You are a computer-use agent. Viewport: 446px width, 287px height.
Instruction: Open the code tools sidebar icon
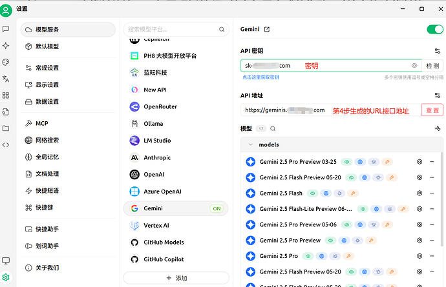pyautogui.click(x=6, y=144)
